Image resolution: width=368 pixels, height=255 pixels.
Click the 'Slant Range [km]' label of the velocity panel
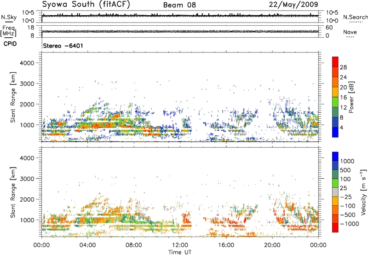coord(13,192)
